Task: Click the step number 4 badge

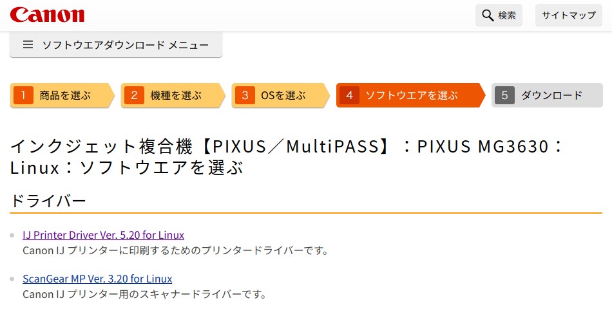Action: tap(349, 95)
